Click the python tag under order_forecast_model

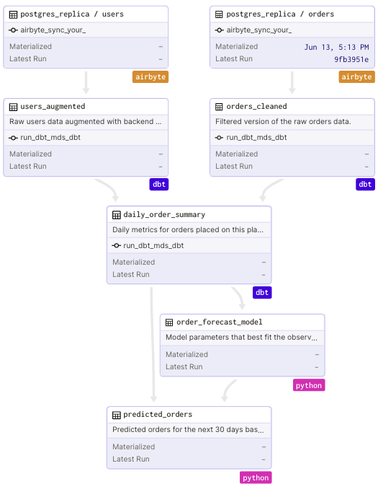(309, 385)
